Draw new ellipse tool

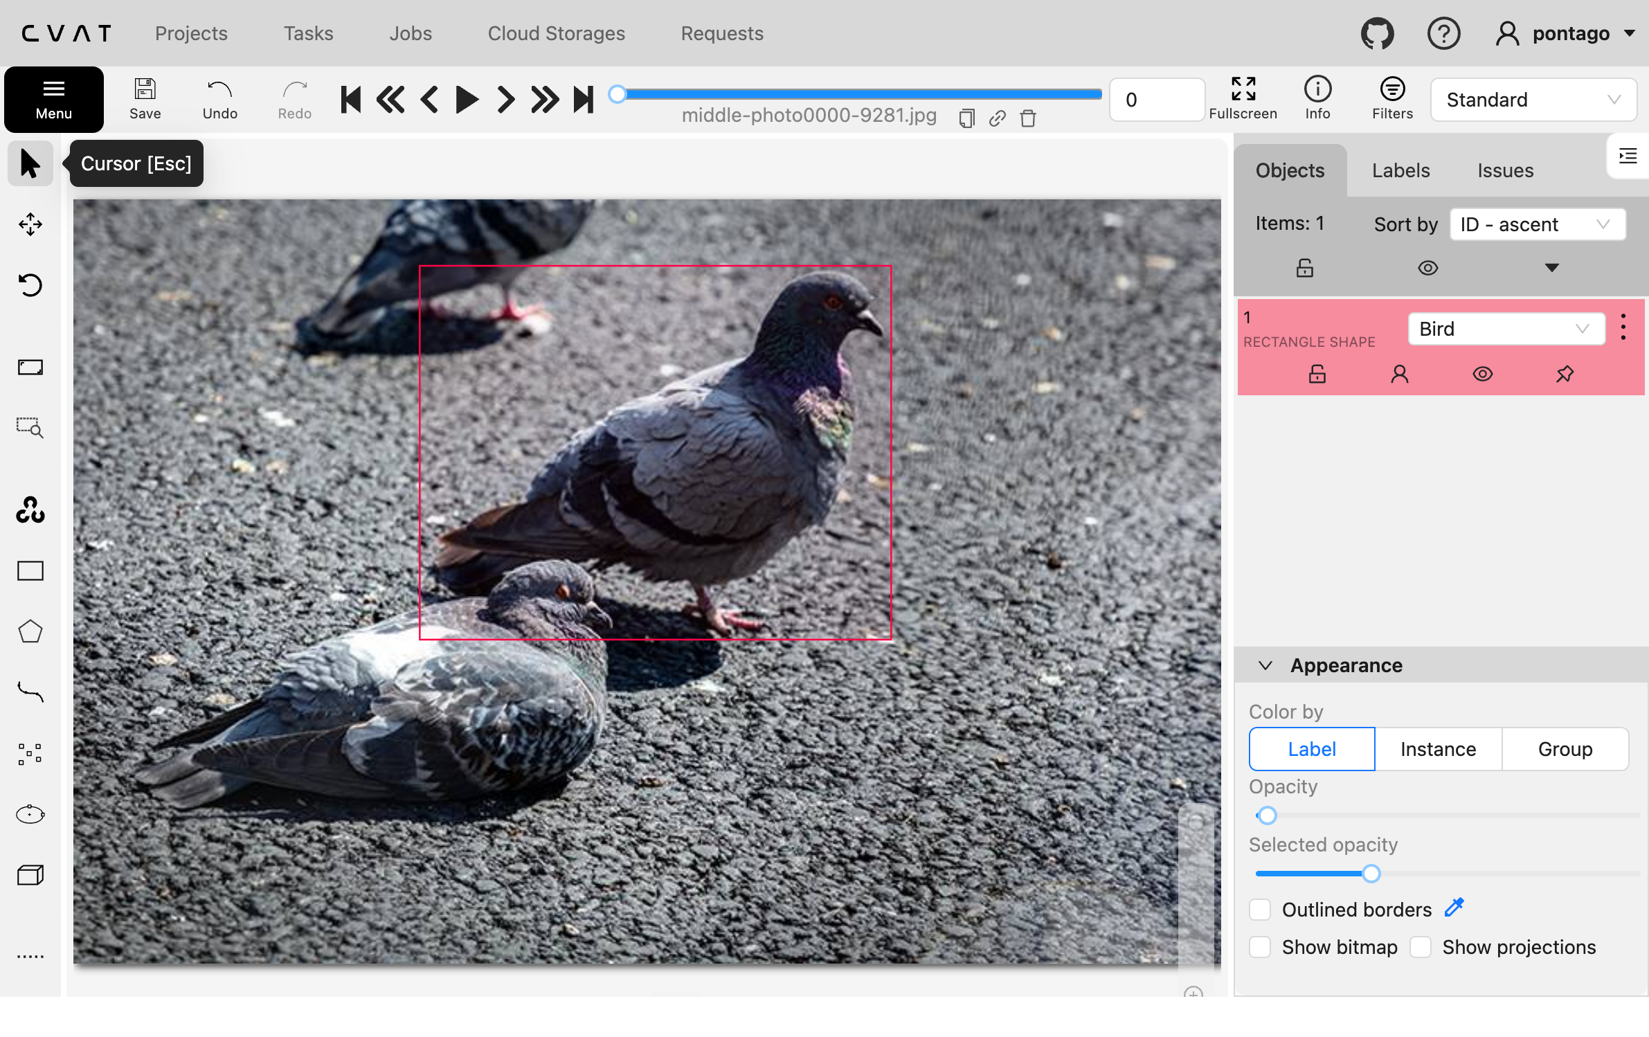click(30, 814)
